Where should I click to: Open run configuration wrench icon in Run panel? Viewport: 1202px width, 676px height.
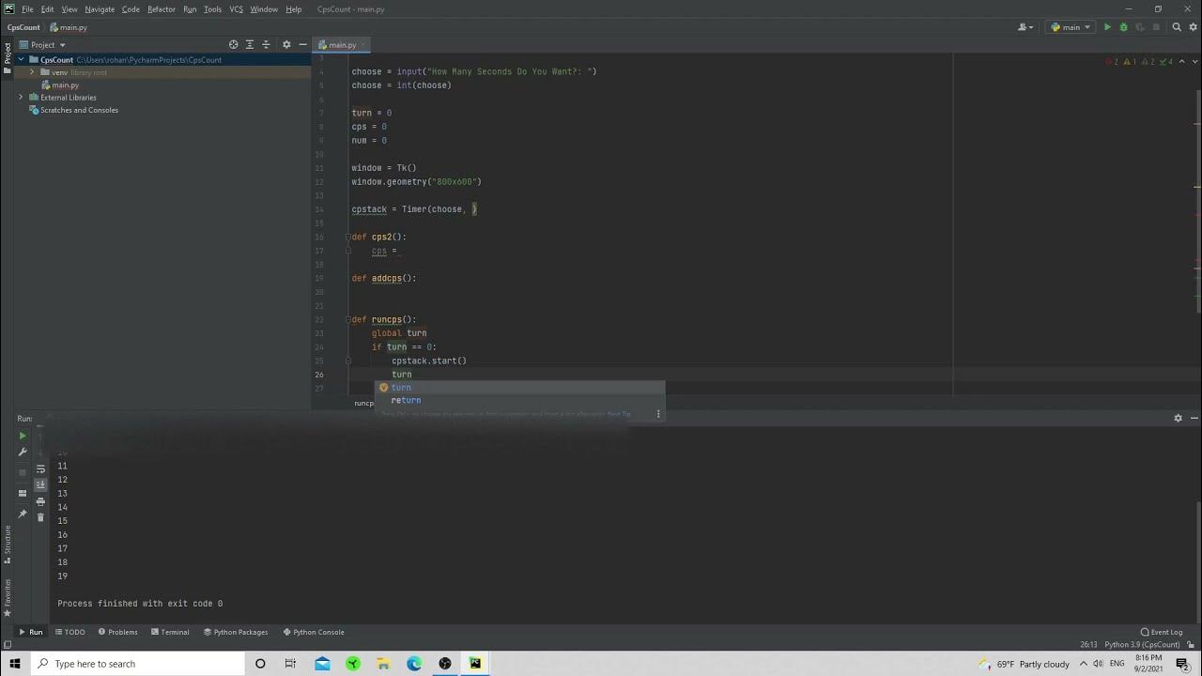(x=23, y=452)
